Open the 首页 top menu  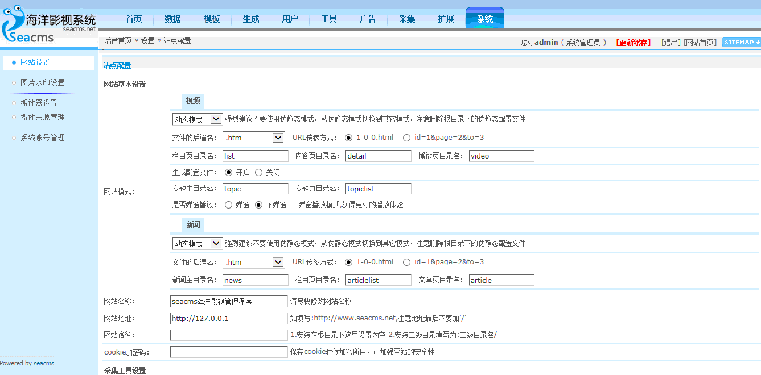point(134,19)
